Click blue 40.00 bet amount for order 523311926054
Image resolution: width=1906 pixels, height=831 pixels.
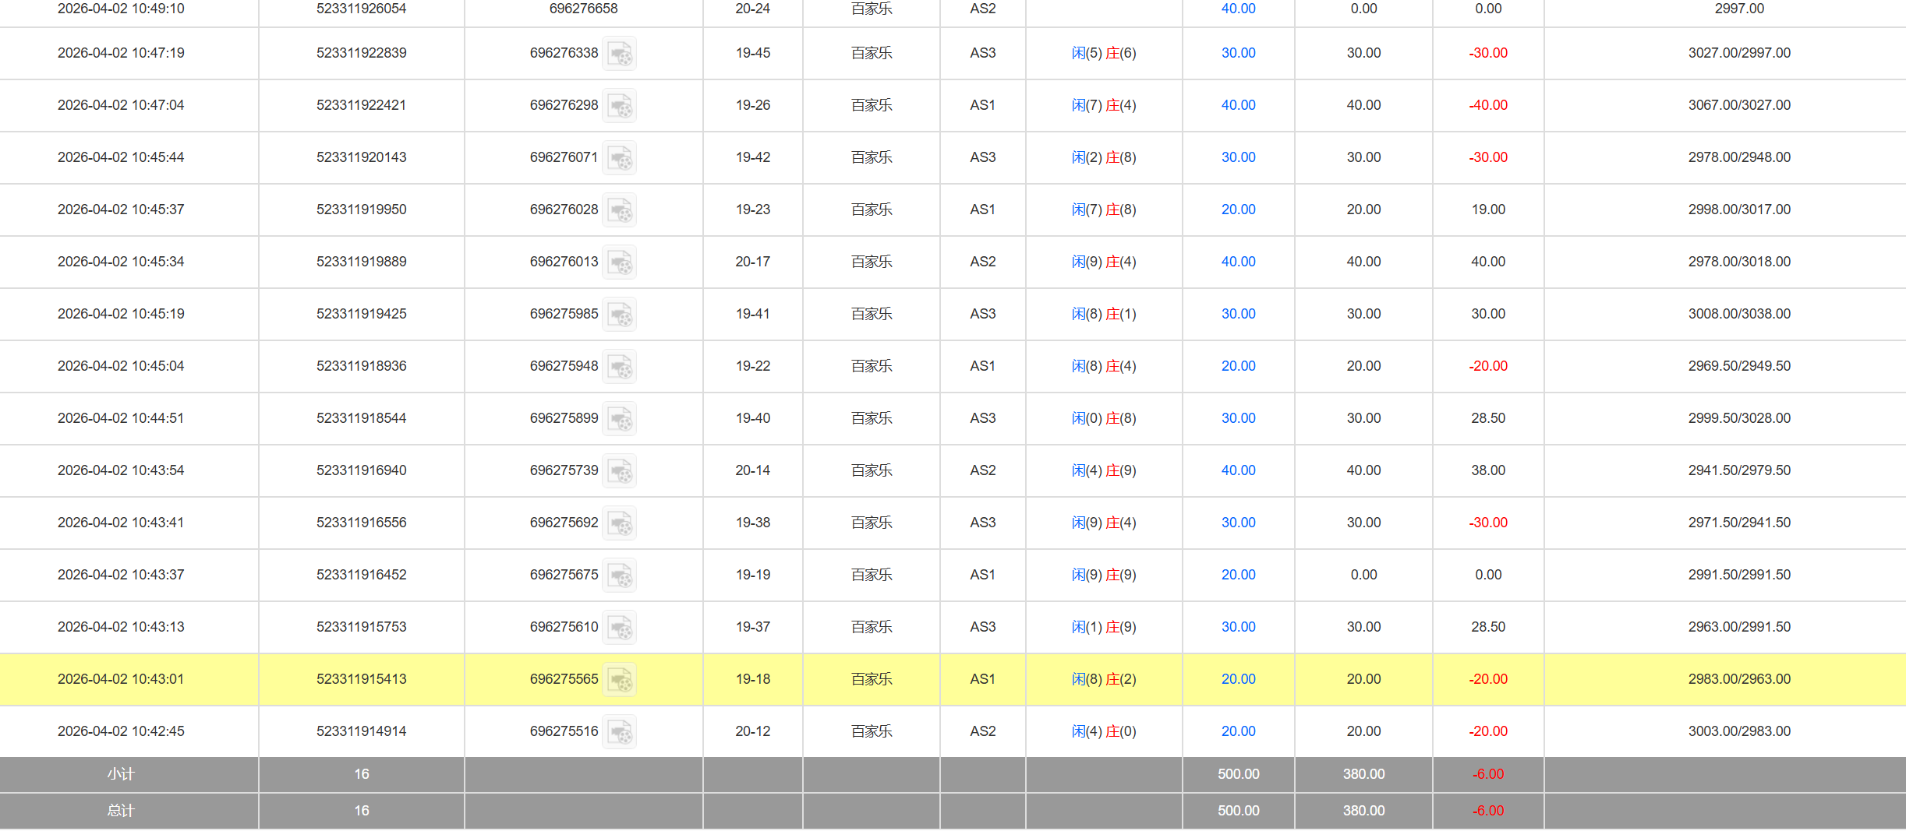point(1238,9)
